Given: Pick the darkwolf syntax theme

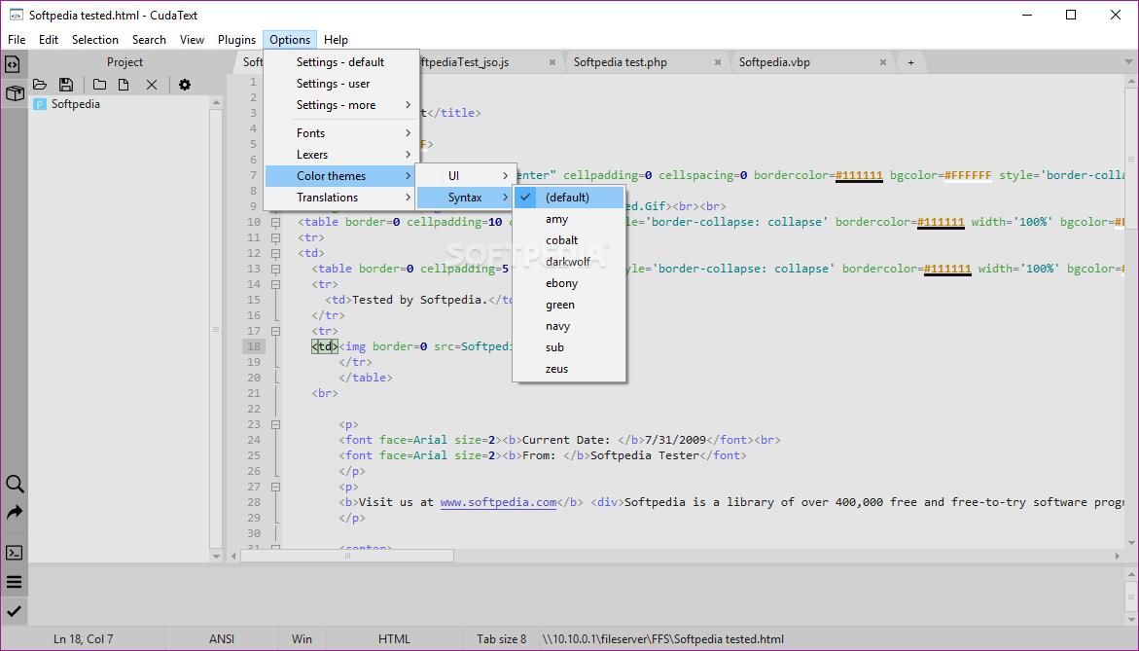Looking at the screenshot, I should click(567, 262).
